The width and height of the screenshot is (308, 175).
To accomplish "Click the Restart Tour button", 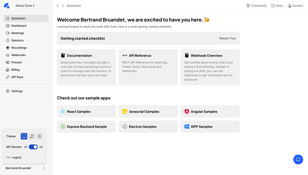I will point(228,39).
